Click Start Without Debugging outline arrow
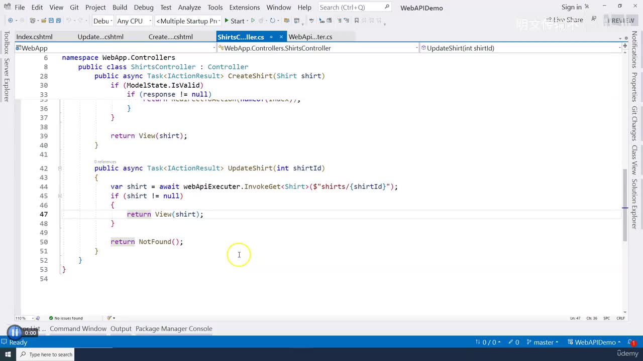Image resolution: width=643 pixels, height=361 pixels. (253, 21)
